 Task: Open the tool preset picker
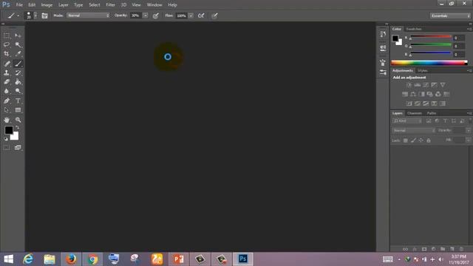pyautogui.click(x=13, y=16)
